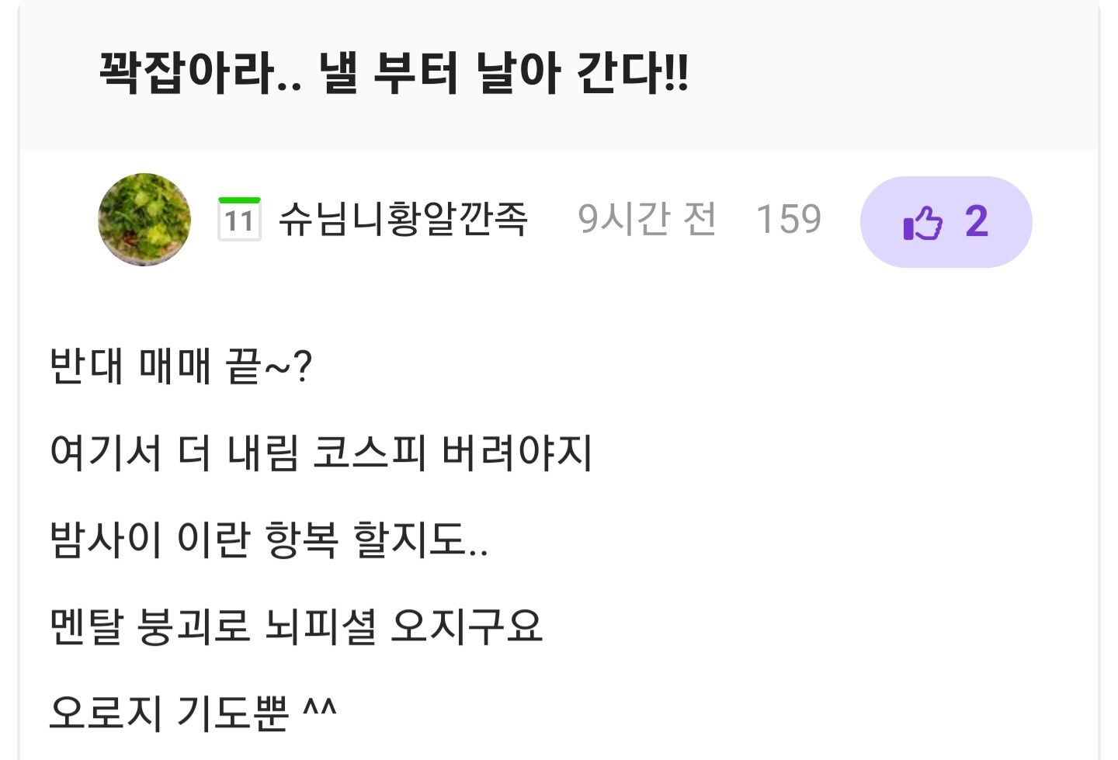Click the green-topped level 11 badge
This screenshot has height=760, width=1118.
239,219
